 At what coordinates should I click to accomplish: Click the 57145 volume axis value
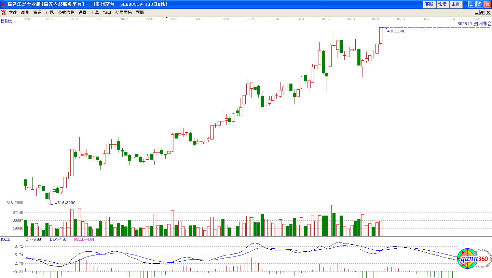[17, 213]
